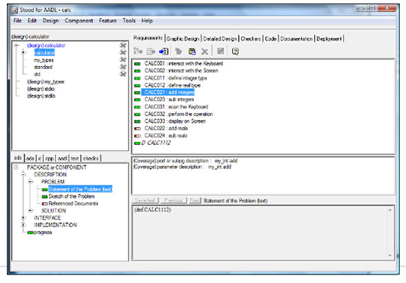406x283 pixels.
Task: Expand the highlighted calculator tree node
Action: point(23,53)
